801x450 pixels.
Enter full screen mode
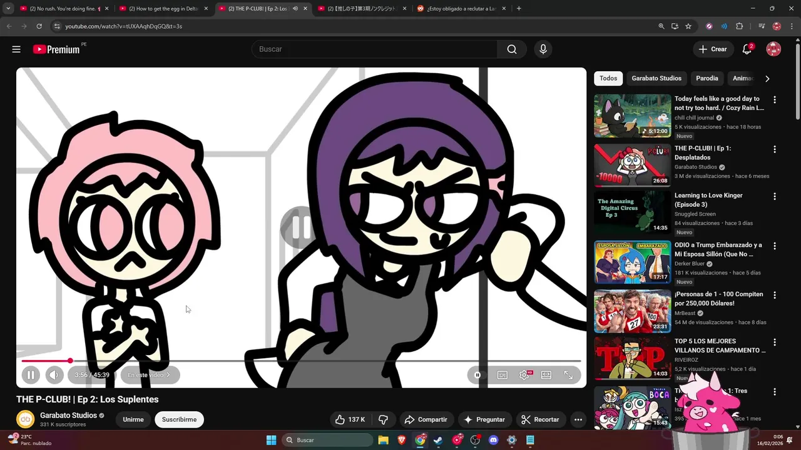[568, 375]
